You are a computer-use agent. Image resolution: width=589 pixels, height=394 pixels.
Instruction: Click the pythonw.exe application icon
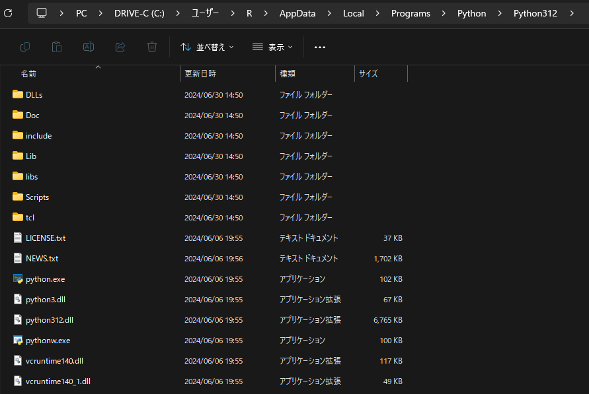(18, 340)
